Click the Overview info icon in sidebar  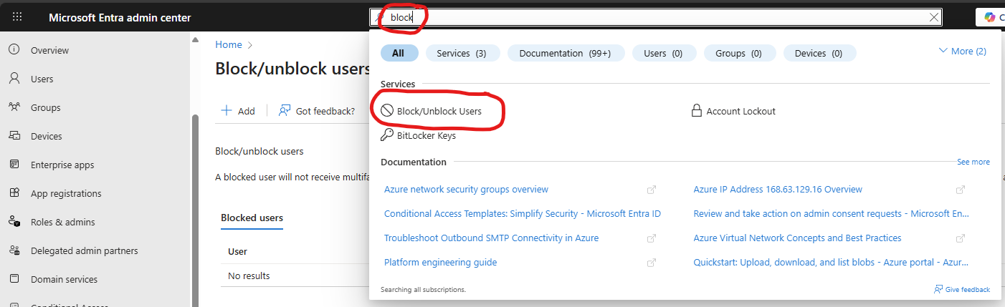pyautogui.click(x=14, y=50)
